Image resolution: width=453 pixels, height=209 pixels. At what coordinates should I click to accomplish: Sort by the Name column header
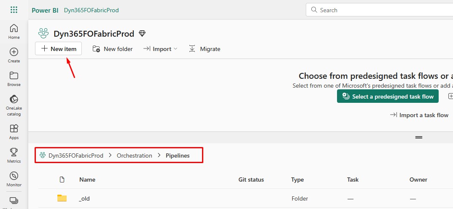tap(87, 180)
